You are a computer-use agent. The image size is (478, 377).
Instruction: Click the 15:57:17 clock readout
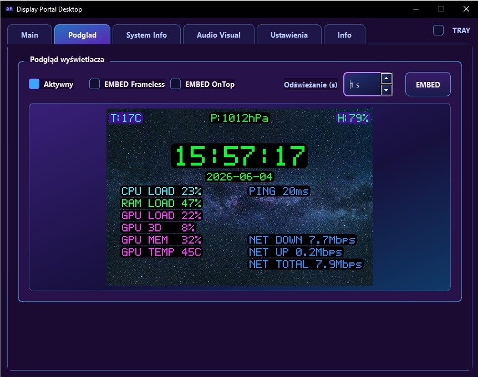(x=240, y=156)
